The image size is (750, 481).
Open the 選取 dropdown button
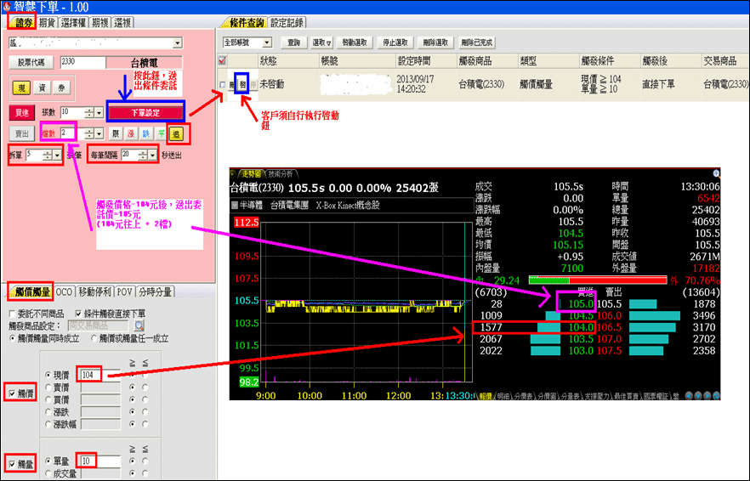[321, 42]
